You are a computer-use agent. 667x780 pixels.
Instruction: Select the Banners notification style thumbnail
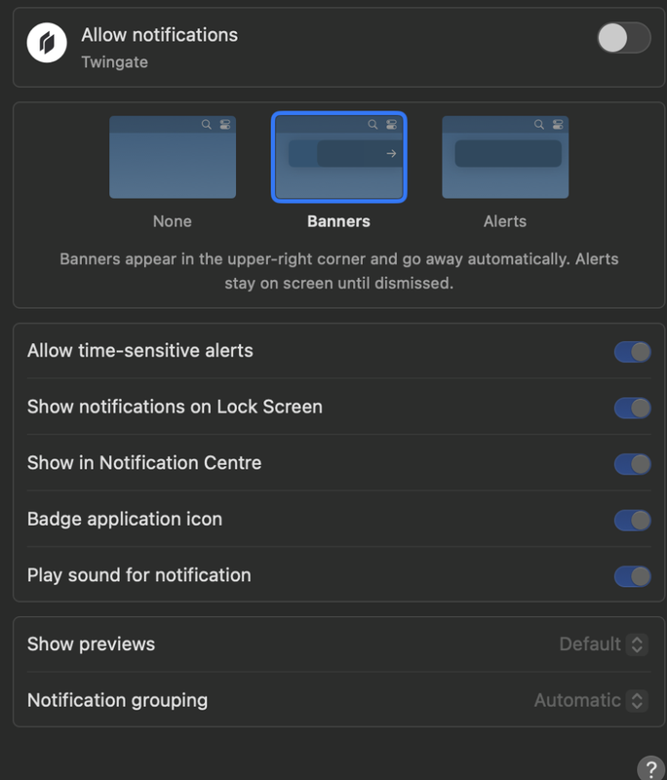point(338,157)
